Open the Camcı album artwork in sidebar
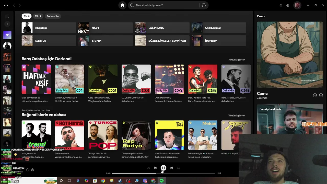This screenshot has height=184, width=327. [x=290, y=55]
